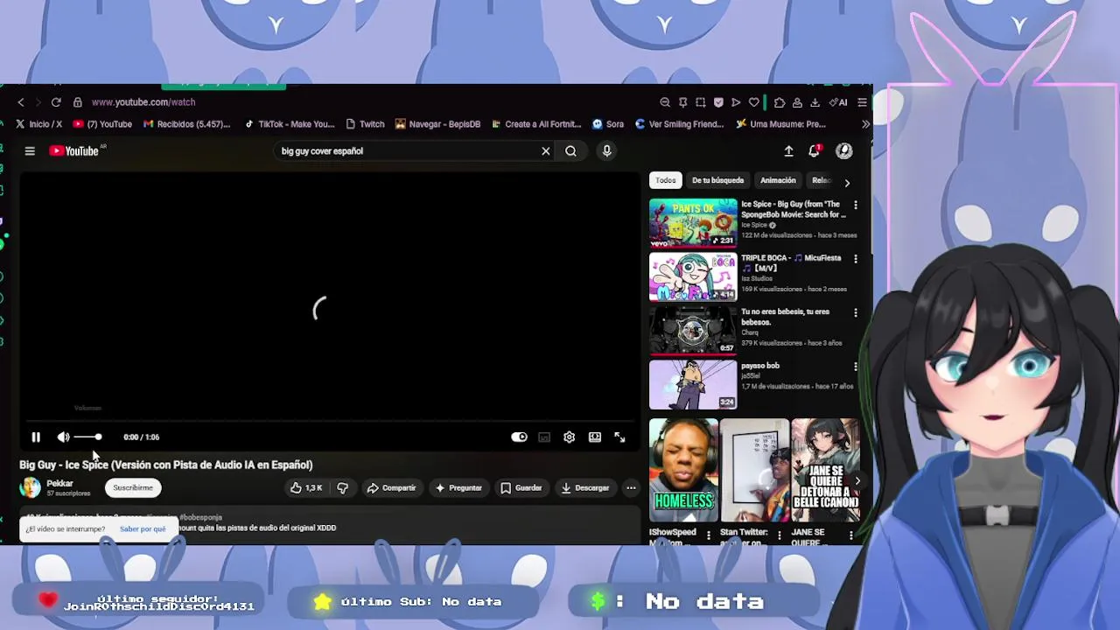Select the Animación filter chip
The width and height of the screenshot is (1120, 630).
(778, 180)
